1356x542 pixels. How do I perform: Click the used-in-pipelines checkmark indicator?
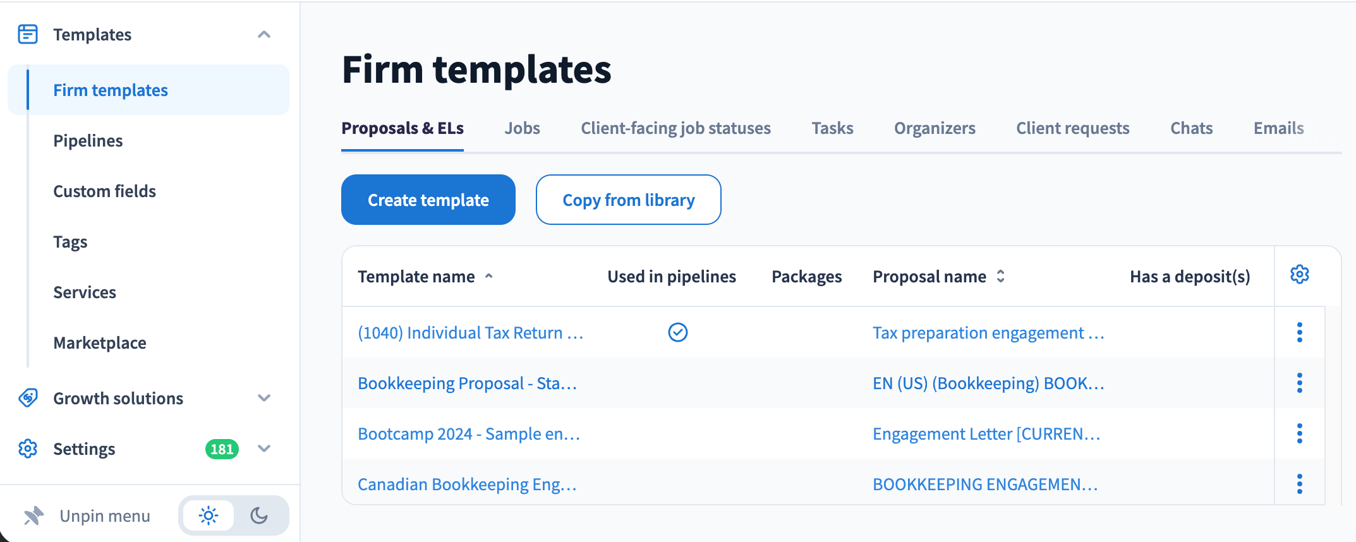point(677,332)
